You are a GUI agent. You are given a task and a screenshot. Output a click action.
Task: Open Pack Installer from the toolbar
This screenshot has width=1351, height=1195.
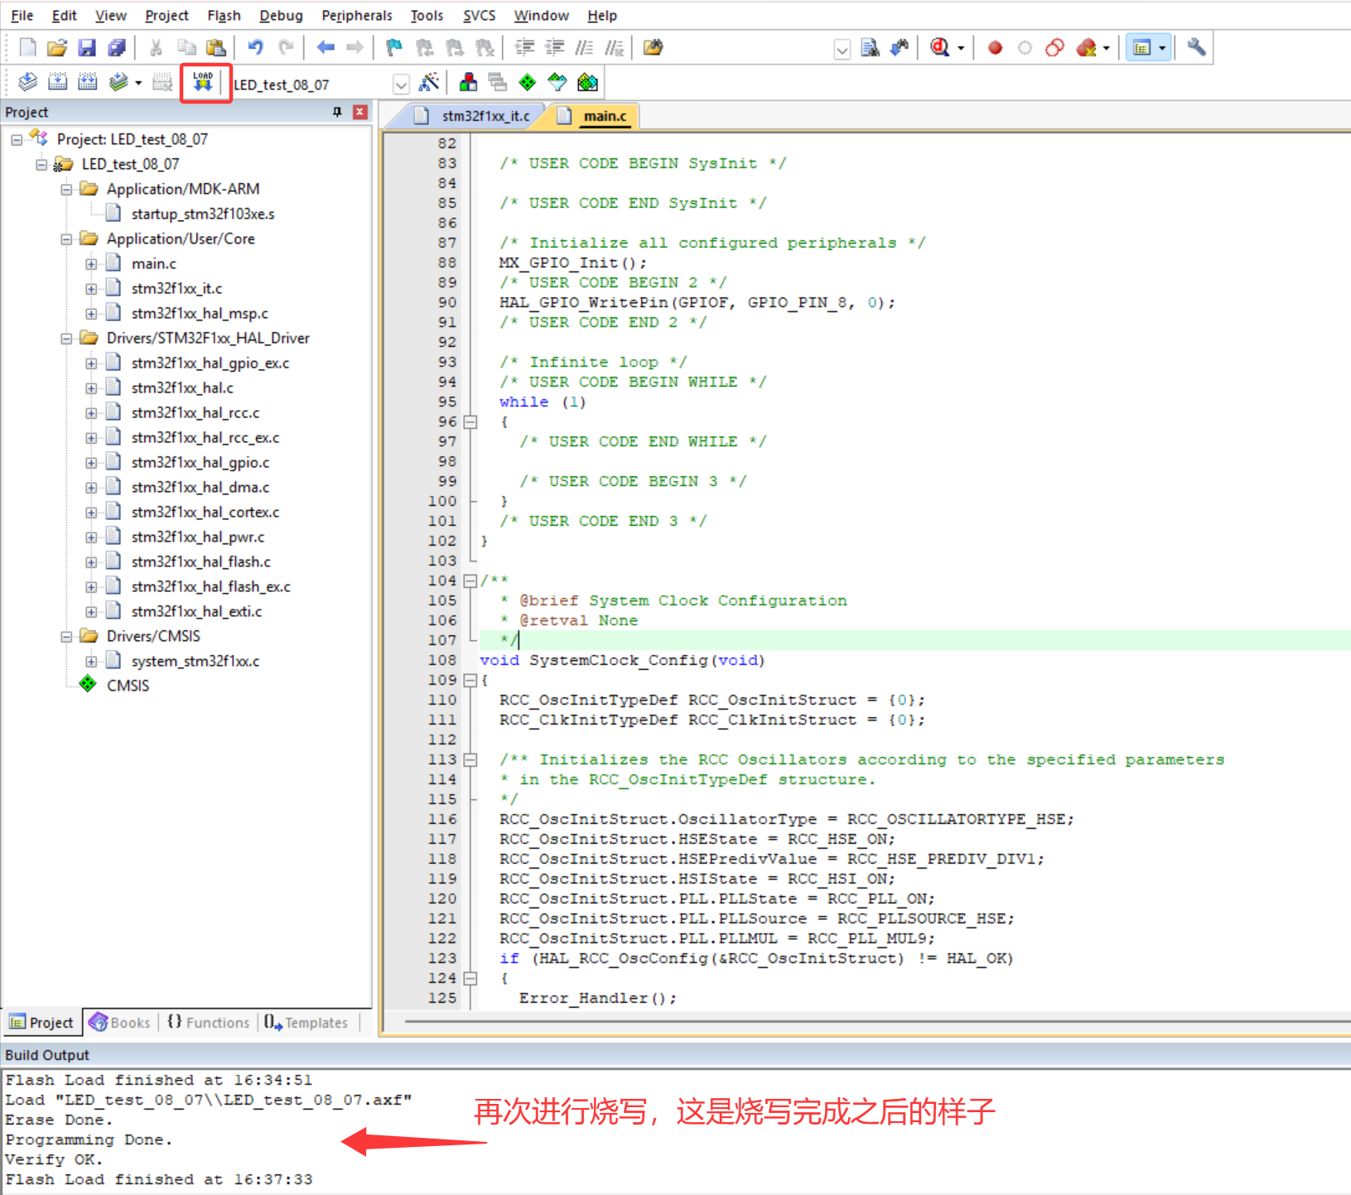click(587, 82)
